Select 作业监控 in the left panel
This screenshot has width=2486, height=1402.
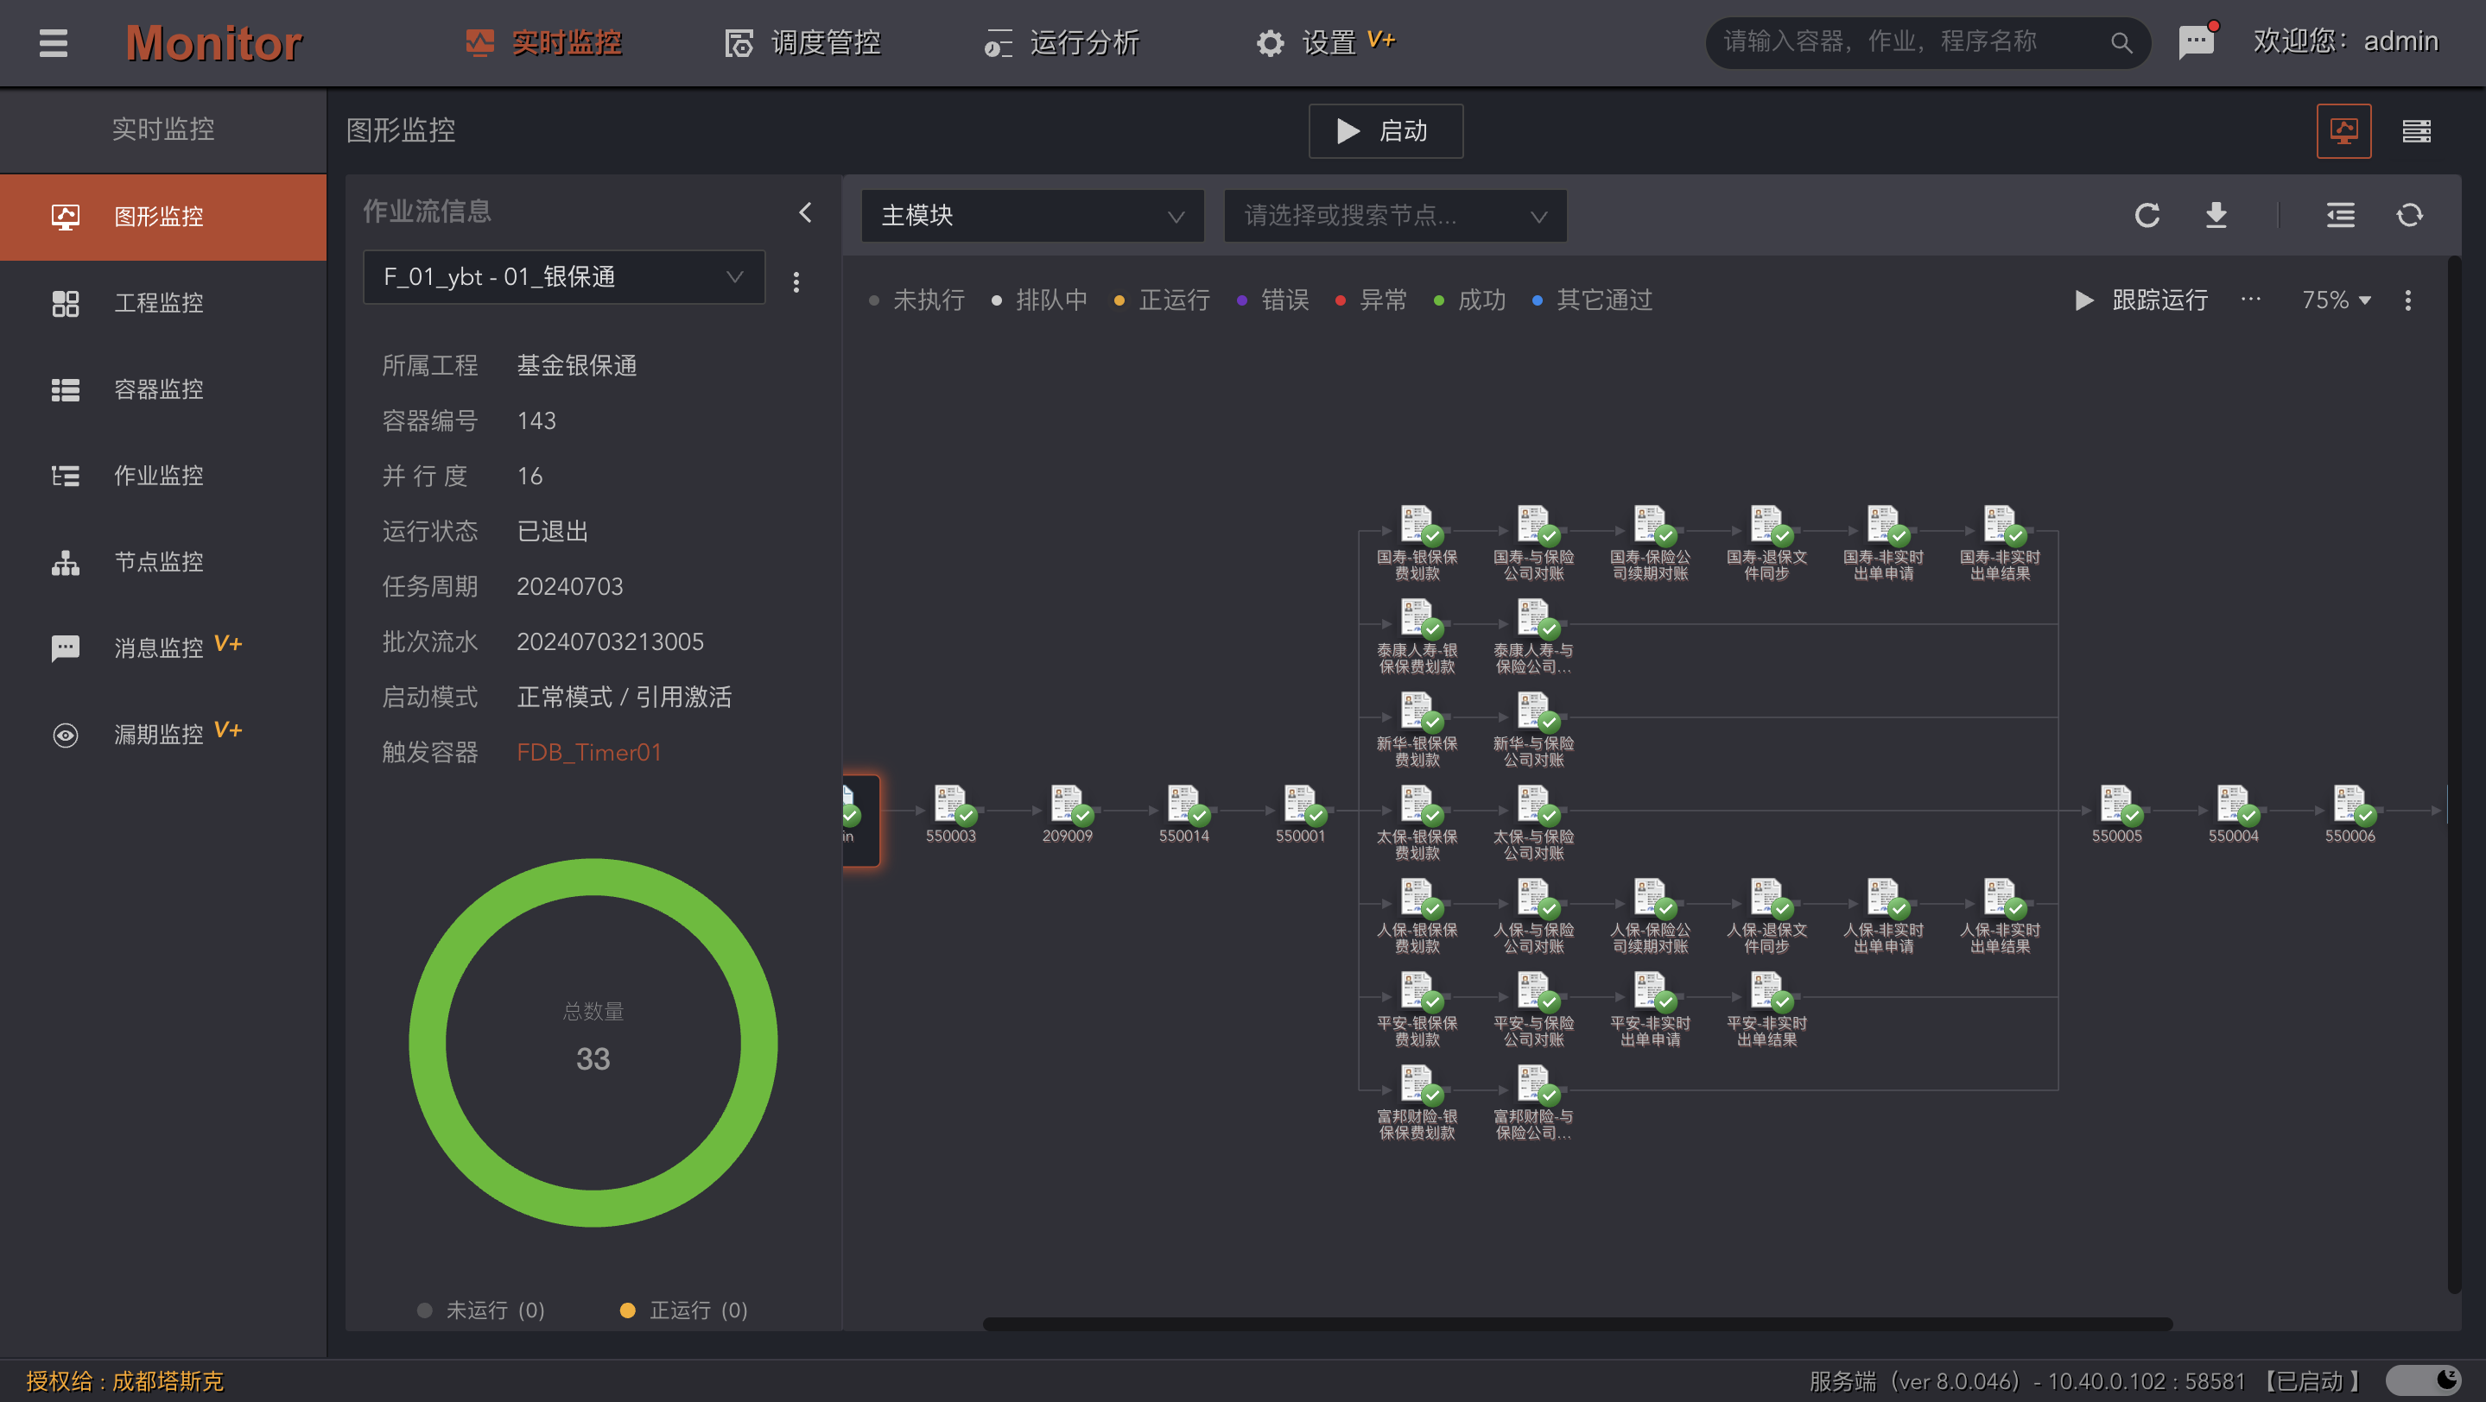[158, 475]
